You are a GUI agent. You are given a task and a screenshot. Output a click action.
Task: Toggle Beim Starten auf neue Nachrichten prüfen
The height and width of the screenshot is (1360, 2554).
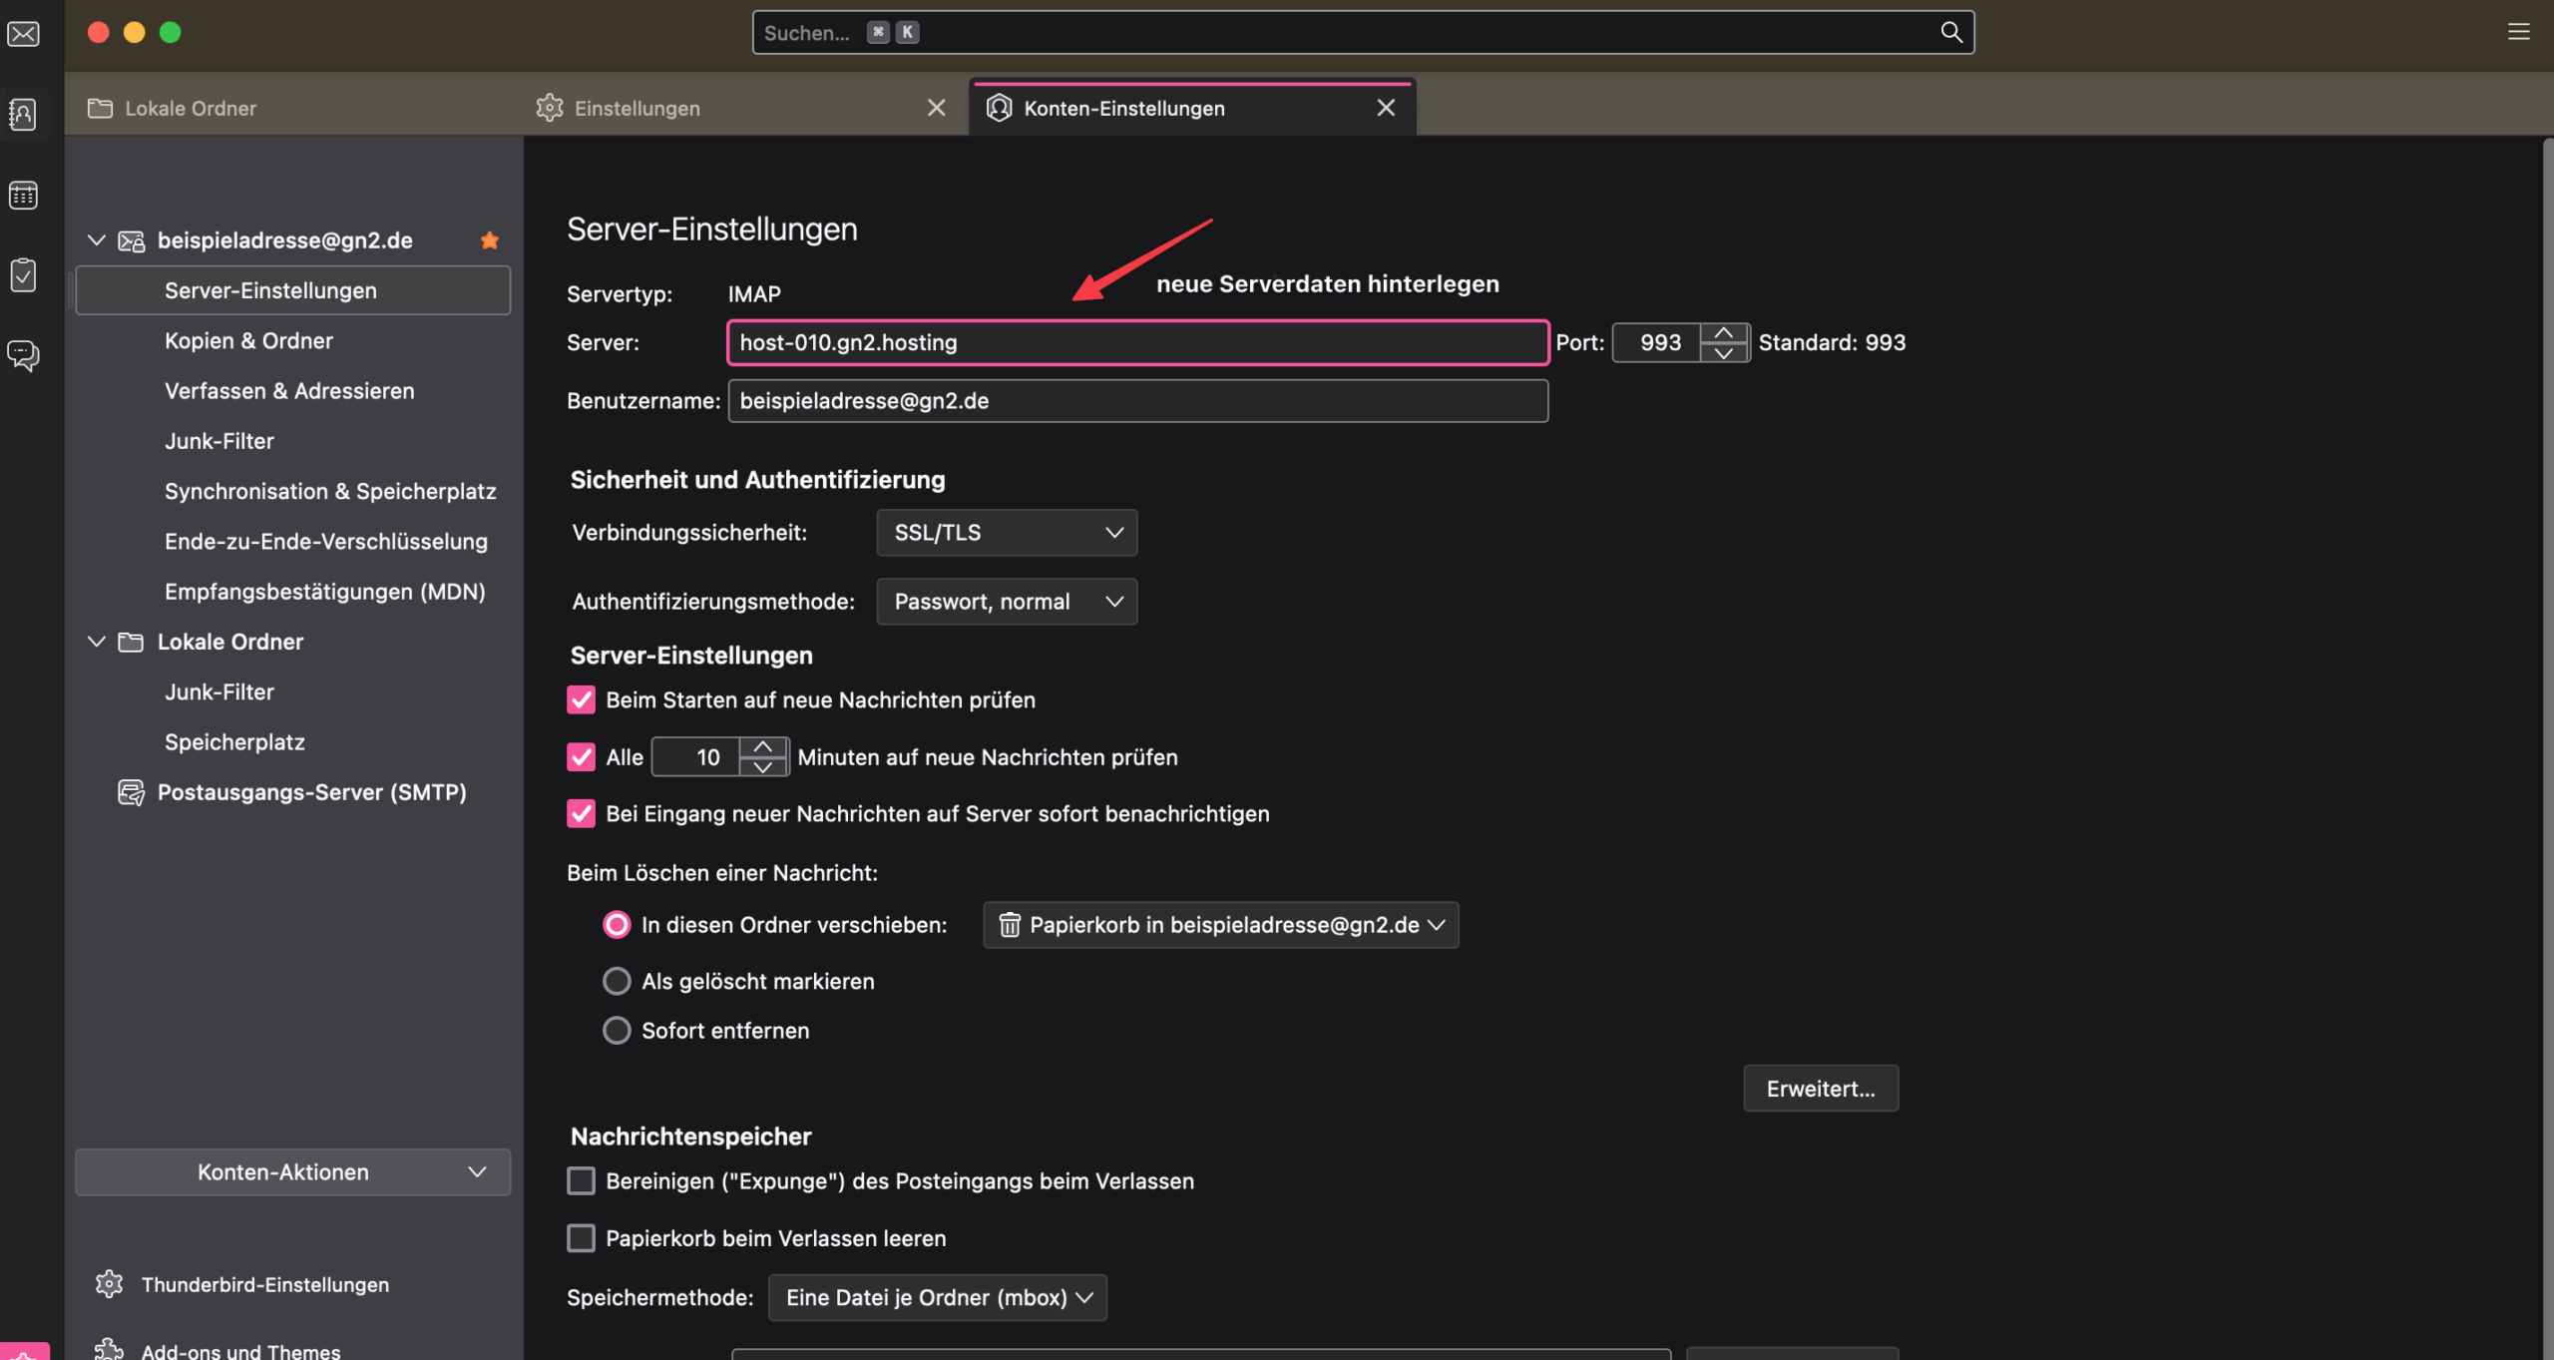point(581,699)
